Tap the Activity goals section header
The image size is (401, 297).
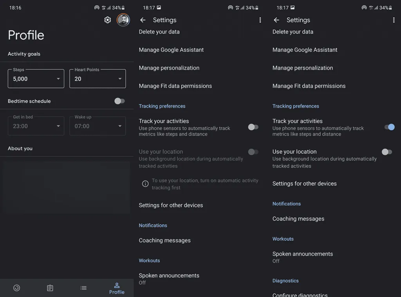[24, 54]
